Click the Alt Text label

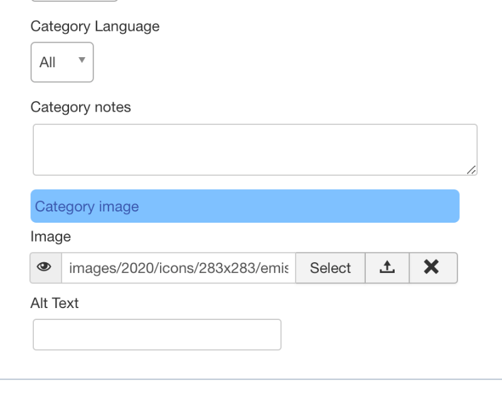tap(55, 303)
